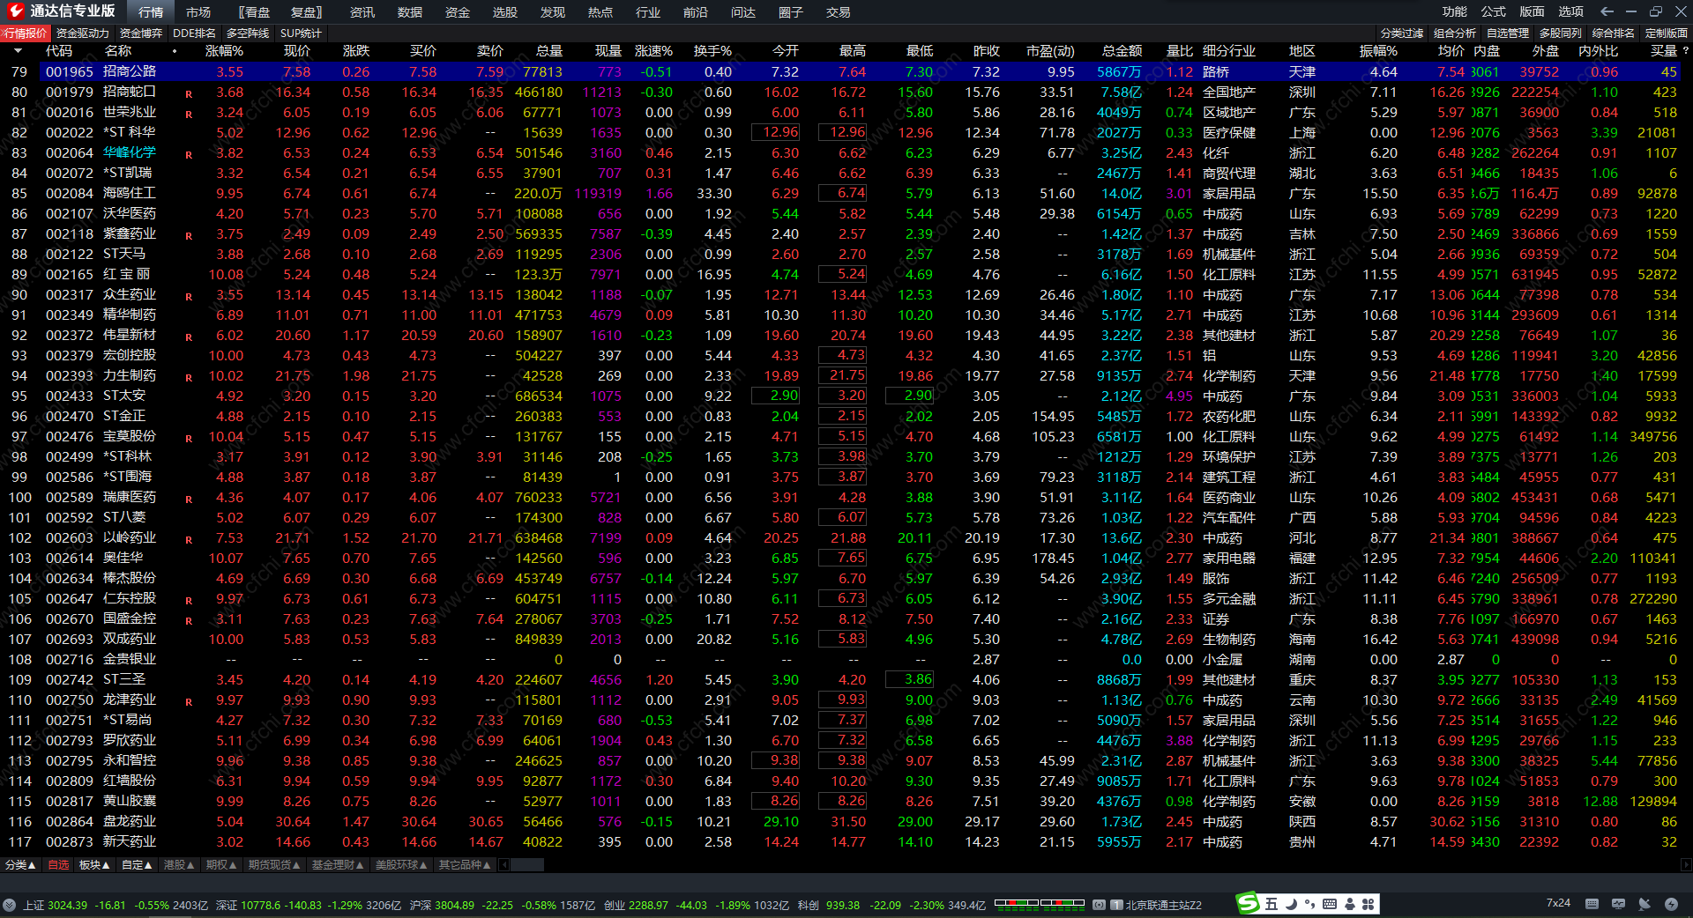Expand the 期货现货 dropdown tab

274,865
